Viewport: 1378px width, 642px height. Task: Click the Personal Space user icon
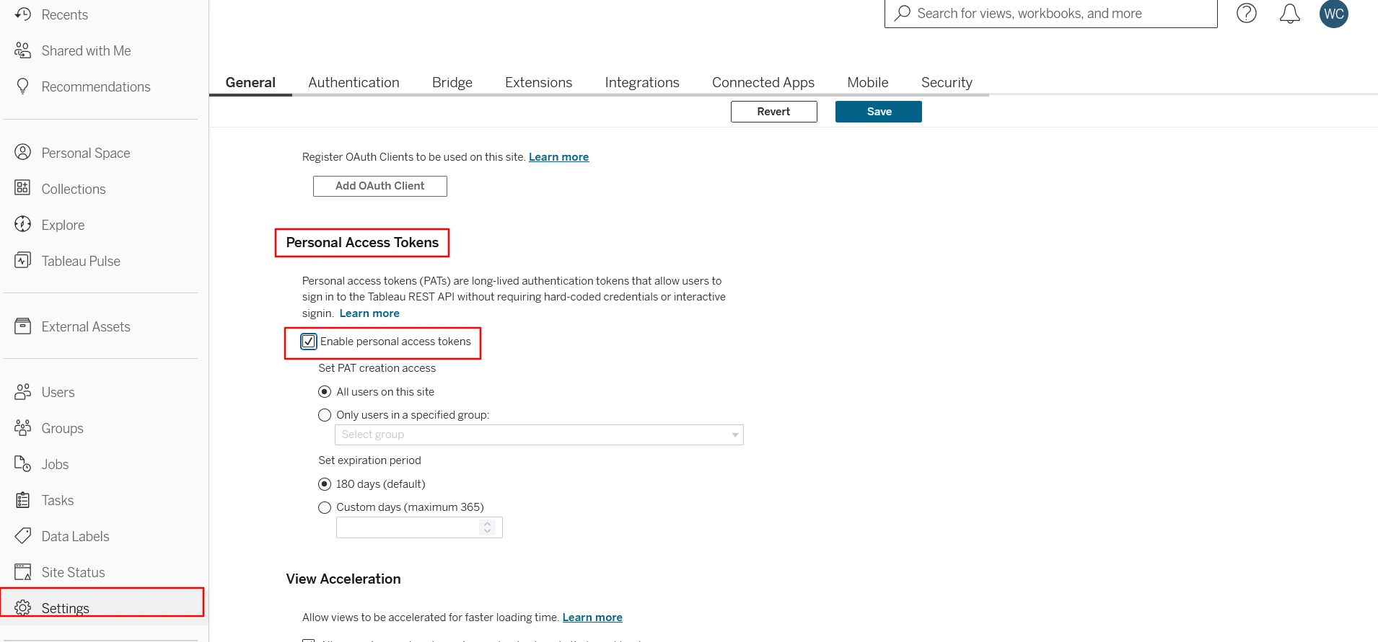point(23,152)
